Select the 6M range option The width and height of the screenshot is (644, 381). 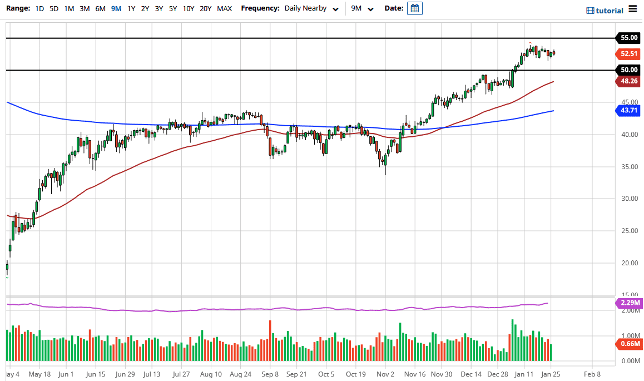click(99, 8)
